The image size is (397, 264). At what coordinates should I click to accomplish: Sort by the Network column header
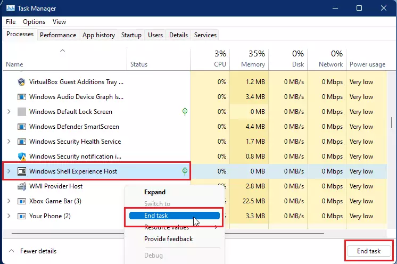(x=327, y=59)
